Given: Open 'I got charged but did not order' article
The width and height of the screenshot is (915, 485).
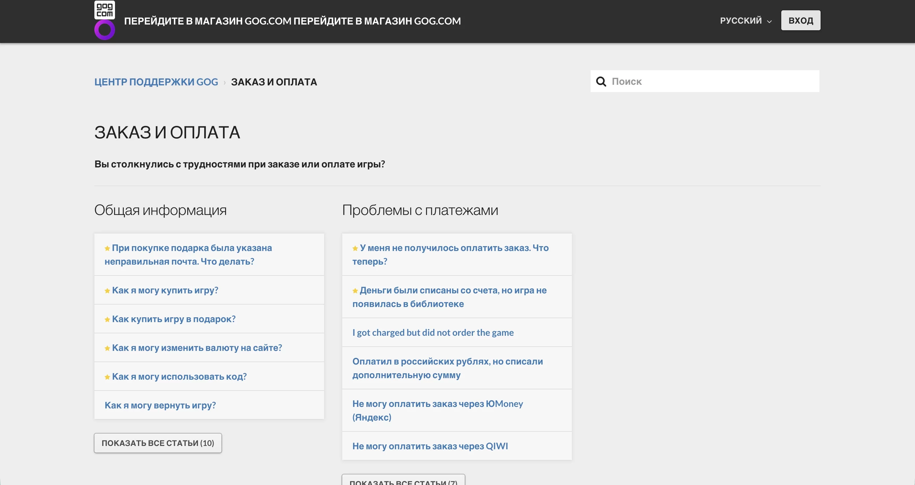Looking at the screenshot, I should [x=433, y=333].
